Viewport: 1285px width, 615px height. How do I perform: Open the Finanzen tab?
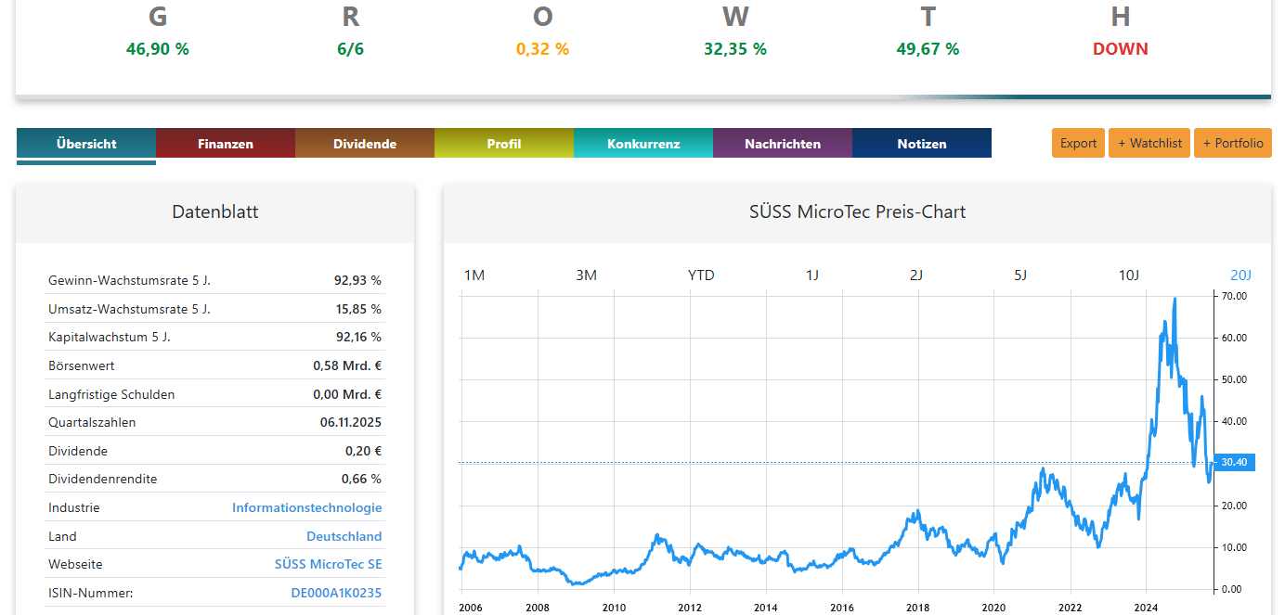click(226, 144)
